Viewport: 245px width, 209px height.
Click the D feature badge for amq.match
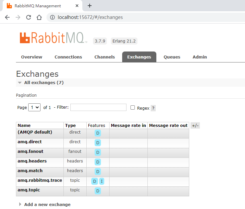(98, 171)
